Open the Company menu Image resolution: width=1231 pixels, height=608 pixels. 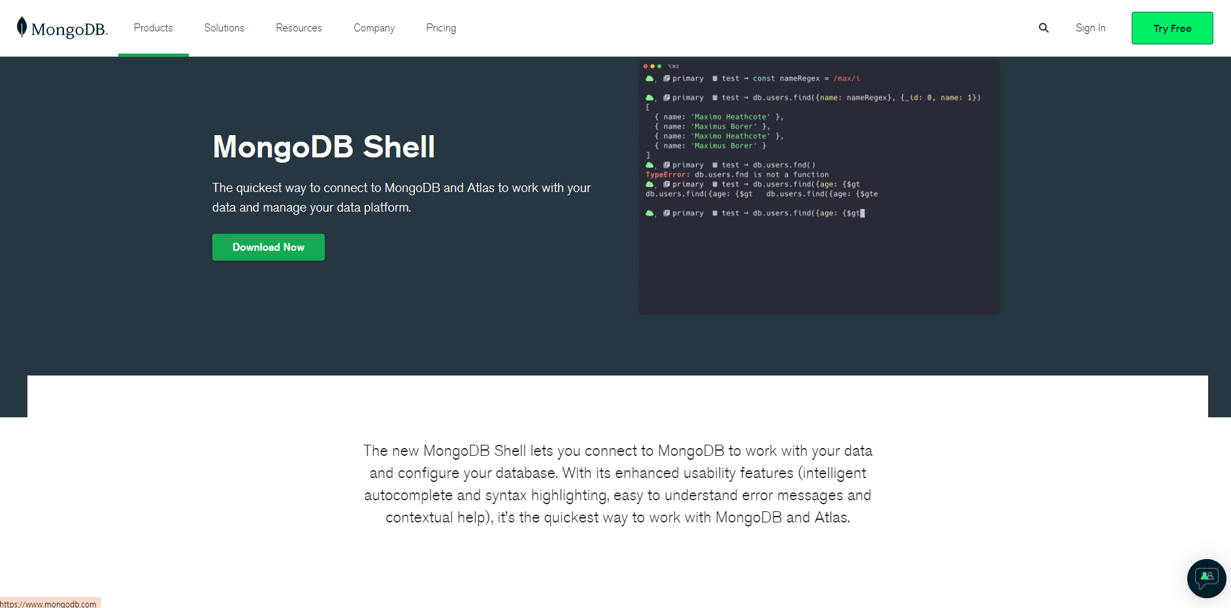(374, 28)
